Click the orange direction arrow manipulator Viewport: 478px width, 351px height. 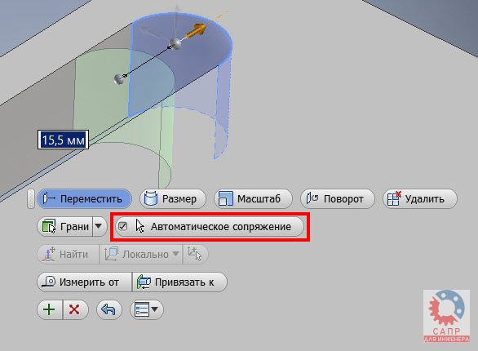pos(196,31)
